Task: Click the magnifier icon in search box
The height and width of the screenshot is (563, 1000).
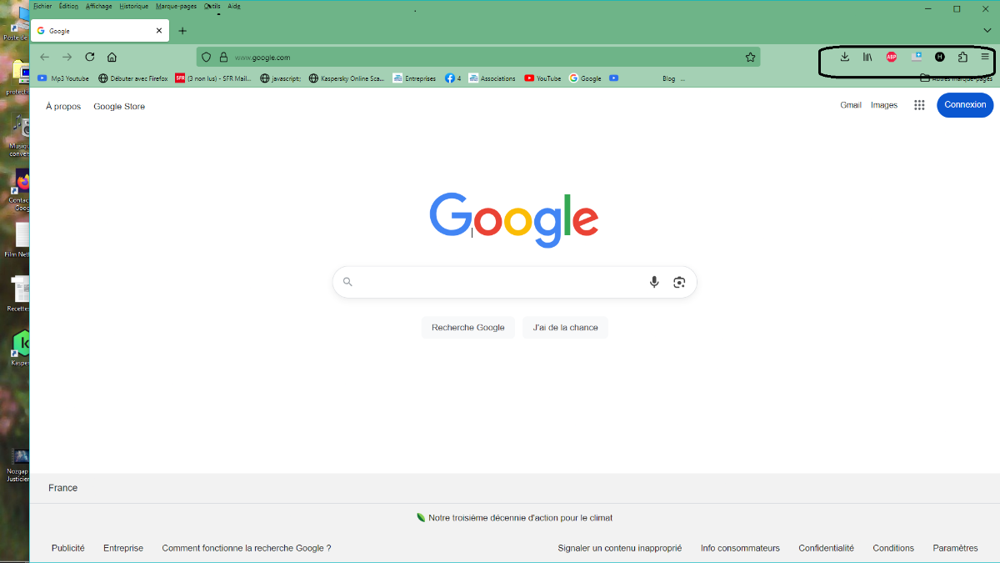Action: 347,282
